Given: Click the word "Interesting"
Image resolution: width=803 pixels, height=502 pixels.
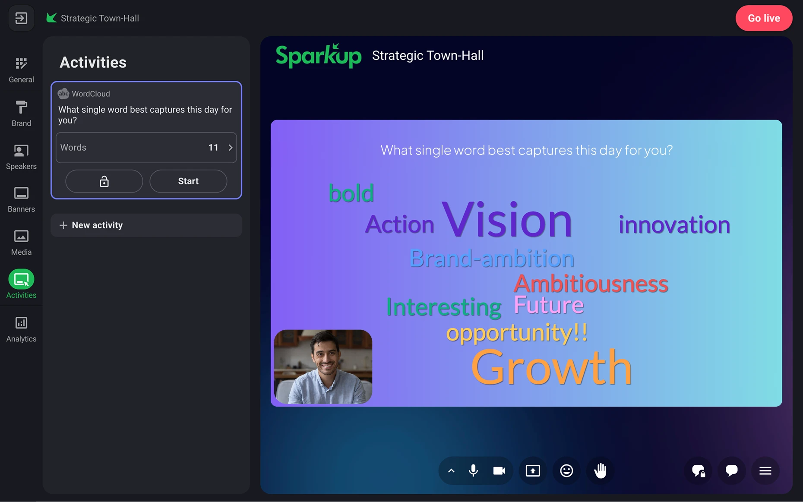Looking at the screenshot, I should click(444, 307).
